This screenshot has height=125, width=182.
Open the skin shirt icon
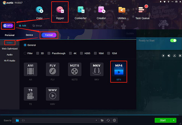165,2
